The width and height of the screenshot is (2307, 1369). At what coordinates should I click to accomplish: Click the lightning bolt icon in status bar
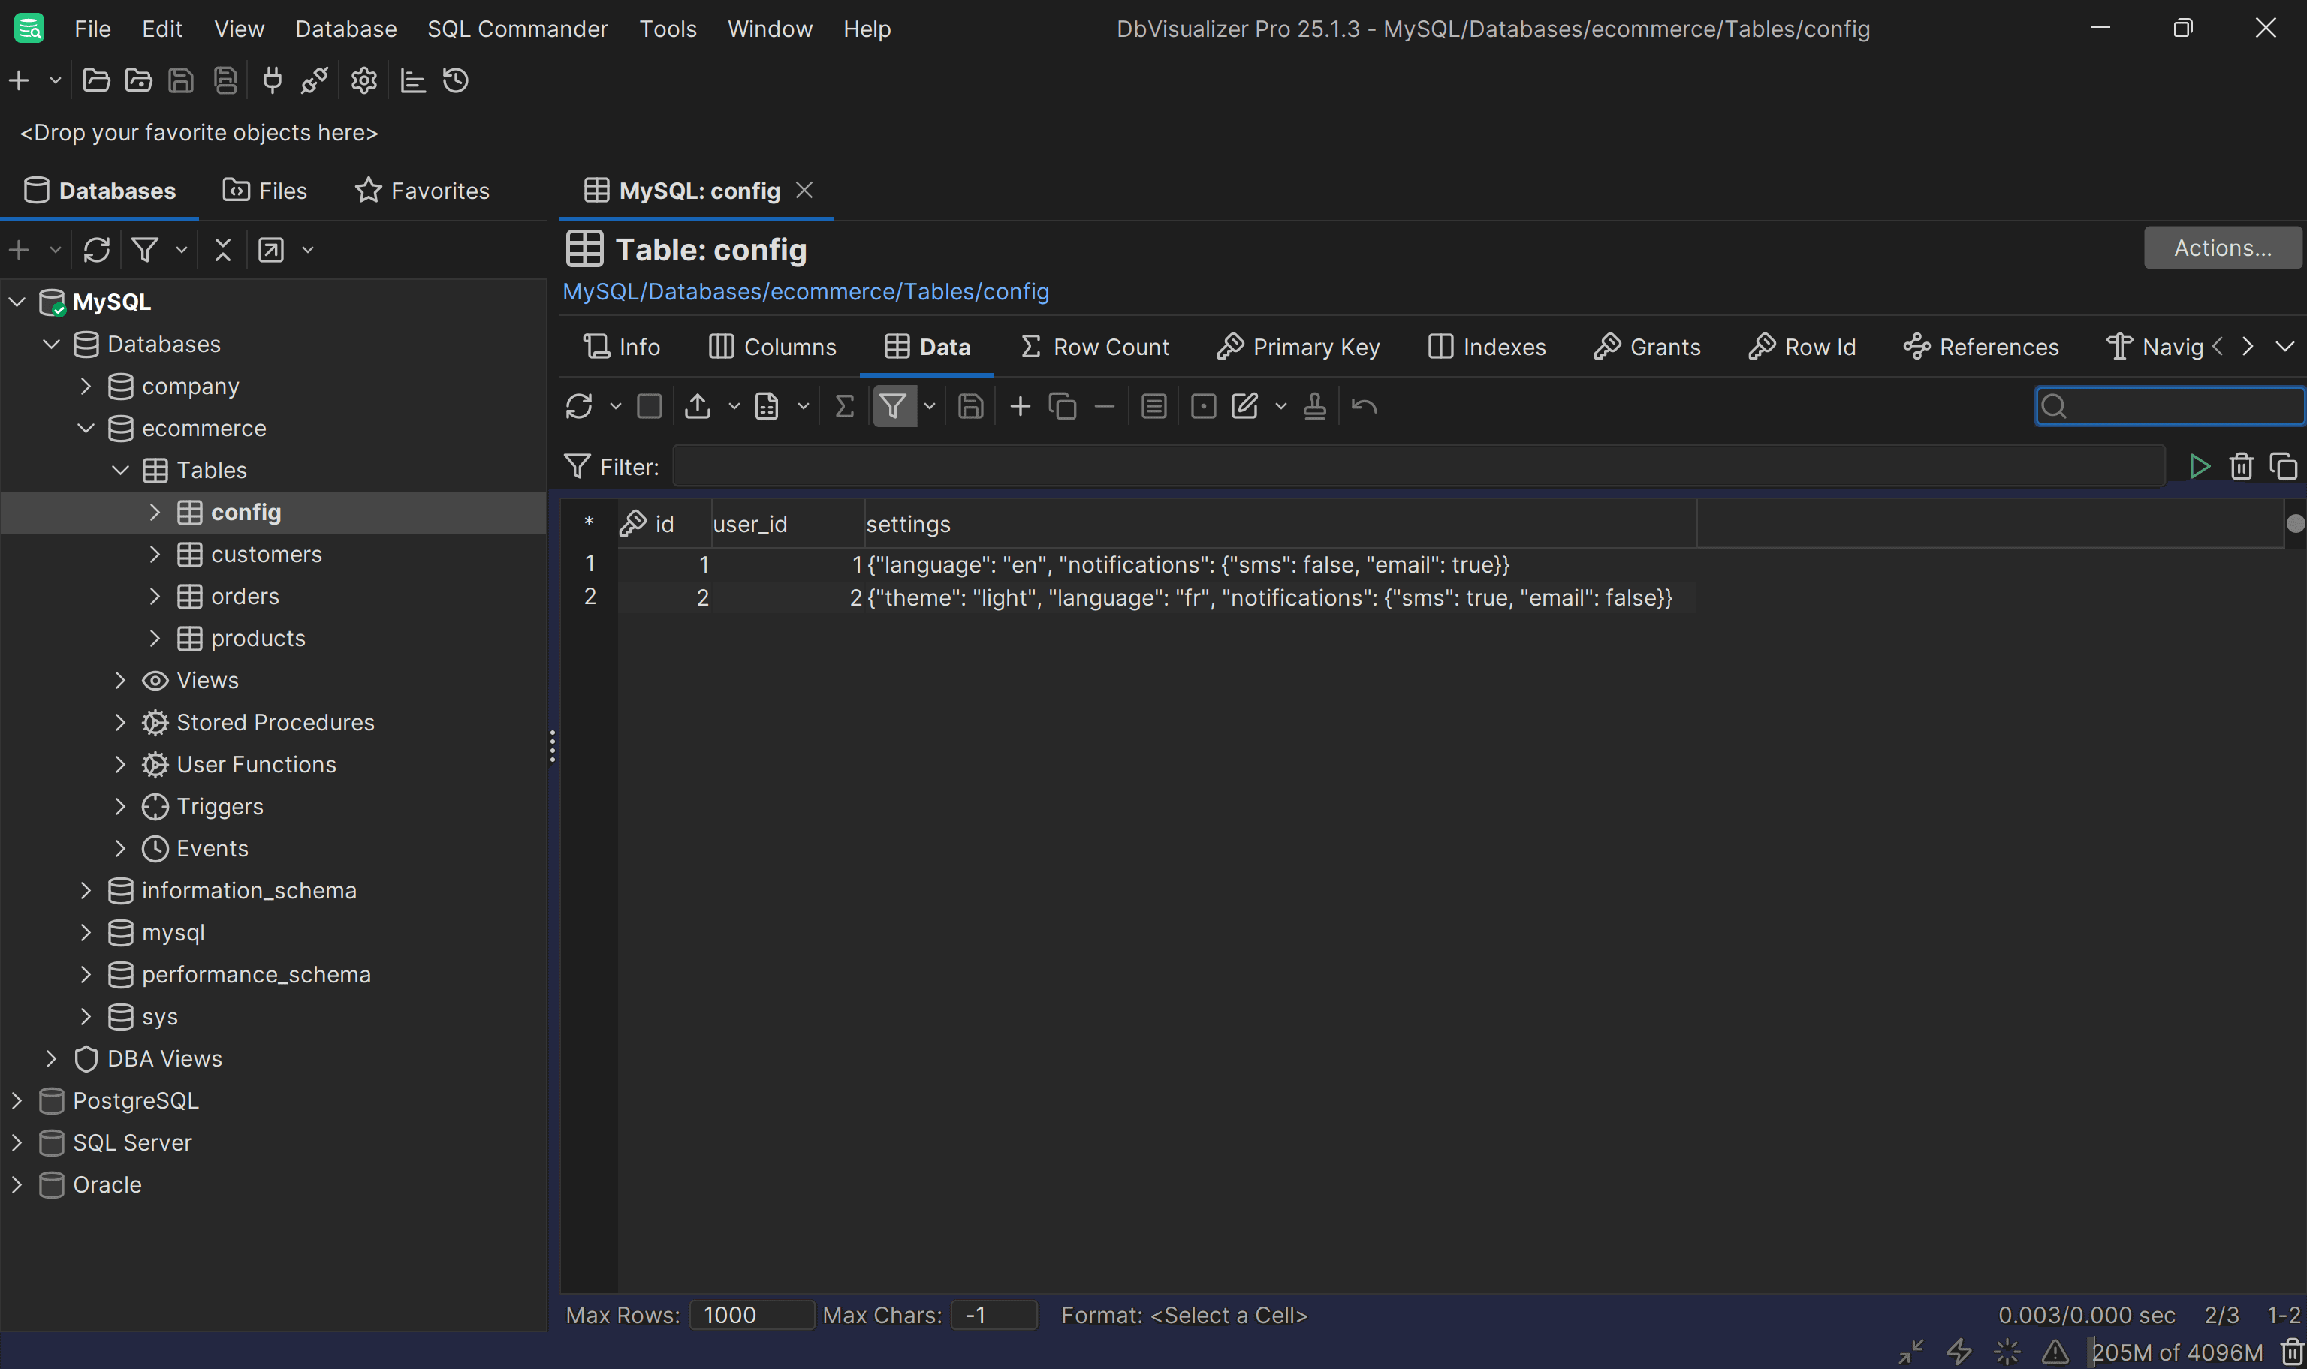point(1959,1352)
